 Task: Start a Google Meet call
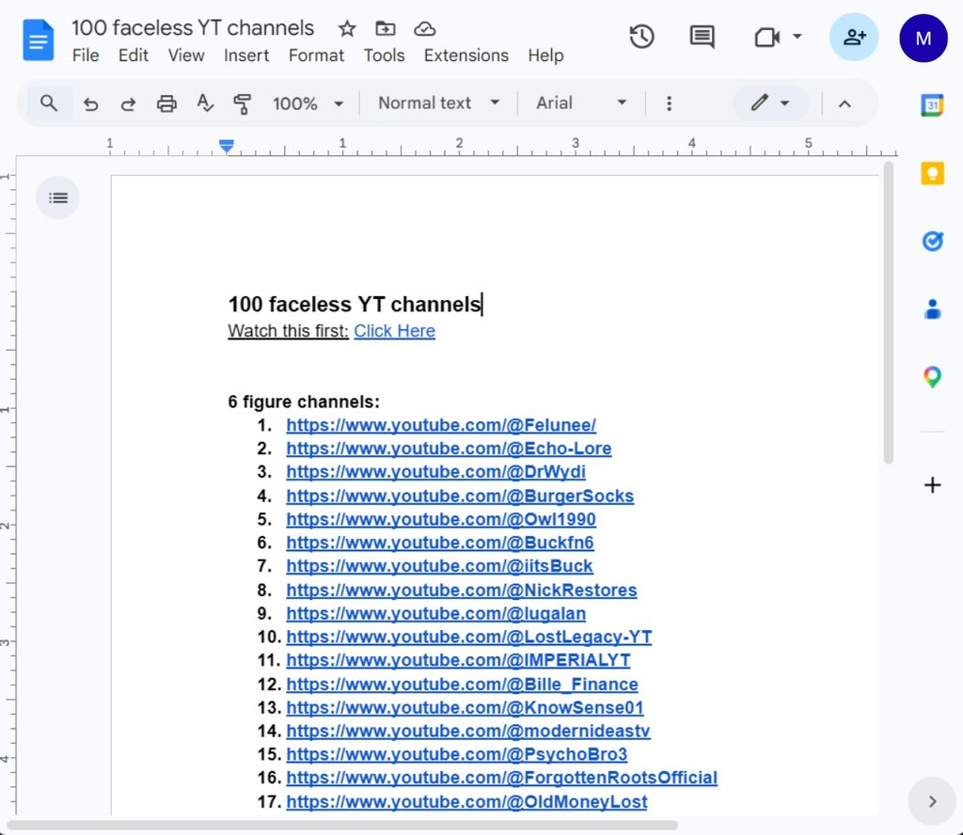(766, 37)
